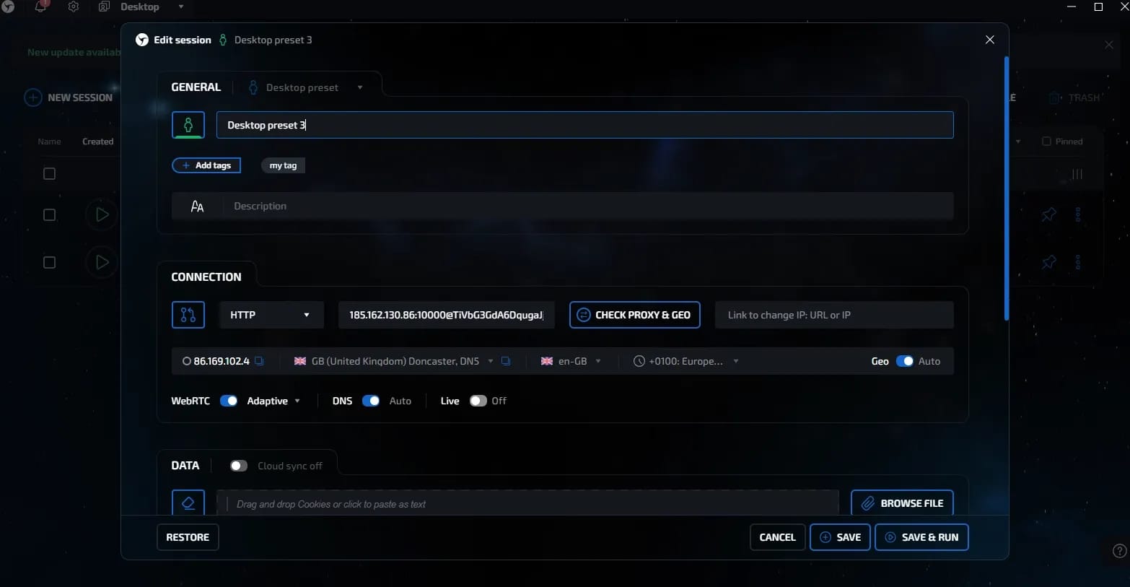The height and width of the screenshot is (587, 1130).
Task: Enable Cloud sync toggle
Action: coord(239,466)
